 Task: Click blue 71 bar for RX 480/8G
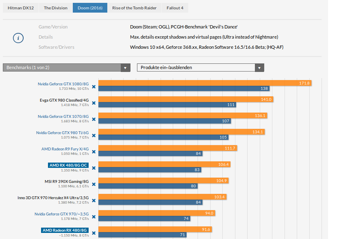(x=143, y=235)
